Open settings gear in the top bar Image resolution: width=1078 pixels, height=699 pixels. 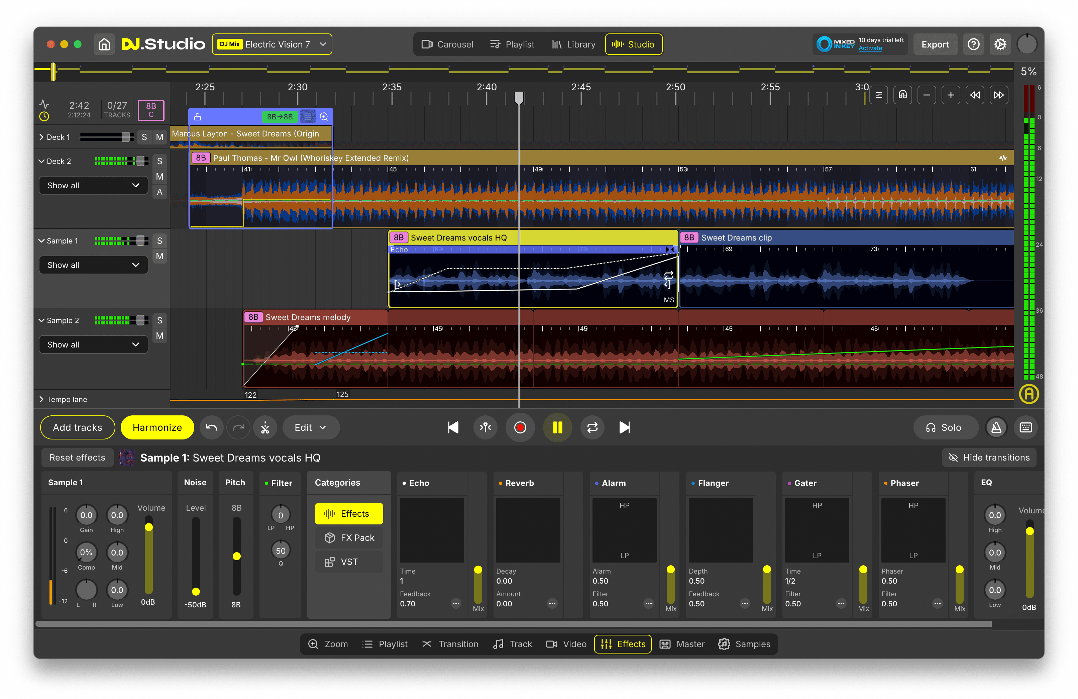pyautogui.click(x=1000, y=44)
